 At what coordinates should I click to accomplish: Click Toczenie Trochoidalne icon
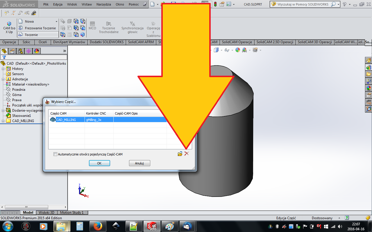(109, 28)
